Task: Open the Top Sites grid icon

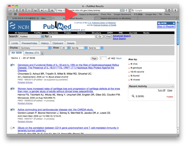Action: pyautogui.click(x=29, y=10)
